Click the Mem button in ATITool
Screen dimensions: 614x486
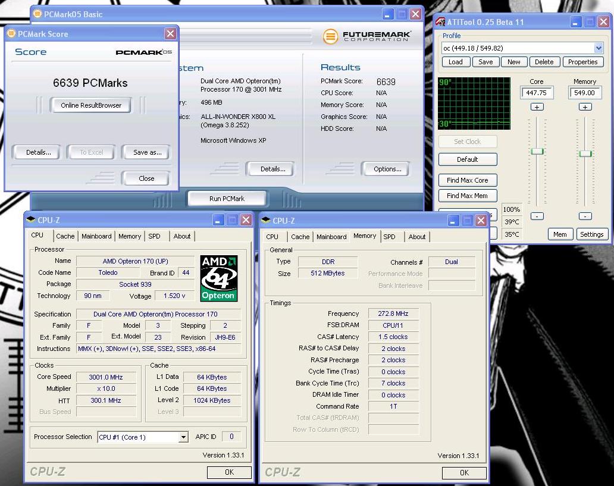560,234
